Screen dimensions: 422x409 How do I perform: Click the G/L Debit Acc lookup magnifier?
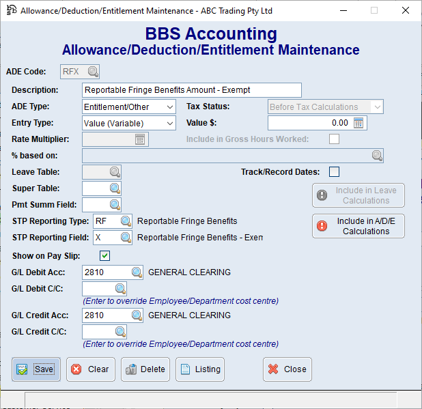[137, 272]
